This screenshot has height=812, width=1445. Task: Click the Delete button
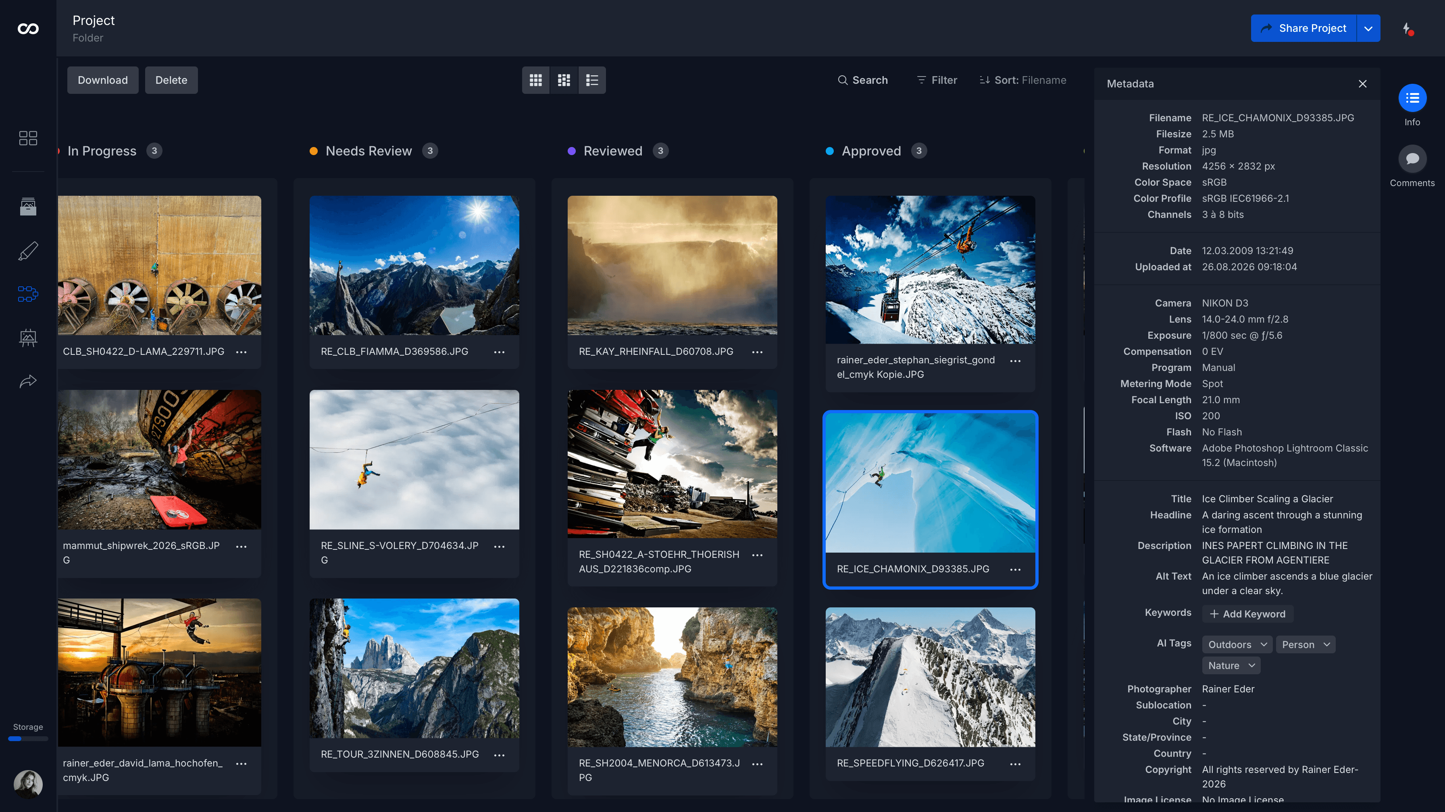[x=171, y=80]
